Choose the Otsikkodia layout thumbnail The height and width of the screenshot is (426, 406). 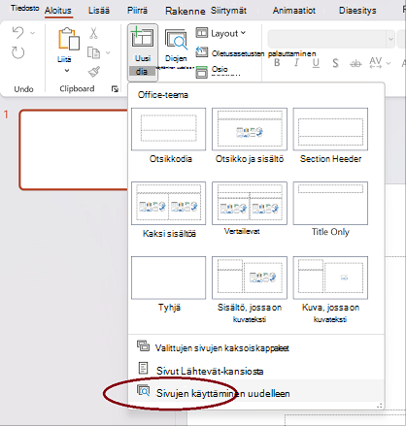[169, 129]
